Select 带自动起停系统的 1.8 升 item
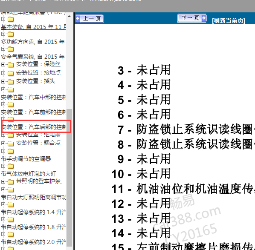The width and height of the screenshot is (255, 250). (33, 227)
